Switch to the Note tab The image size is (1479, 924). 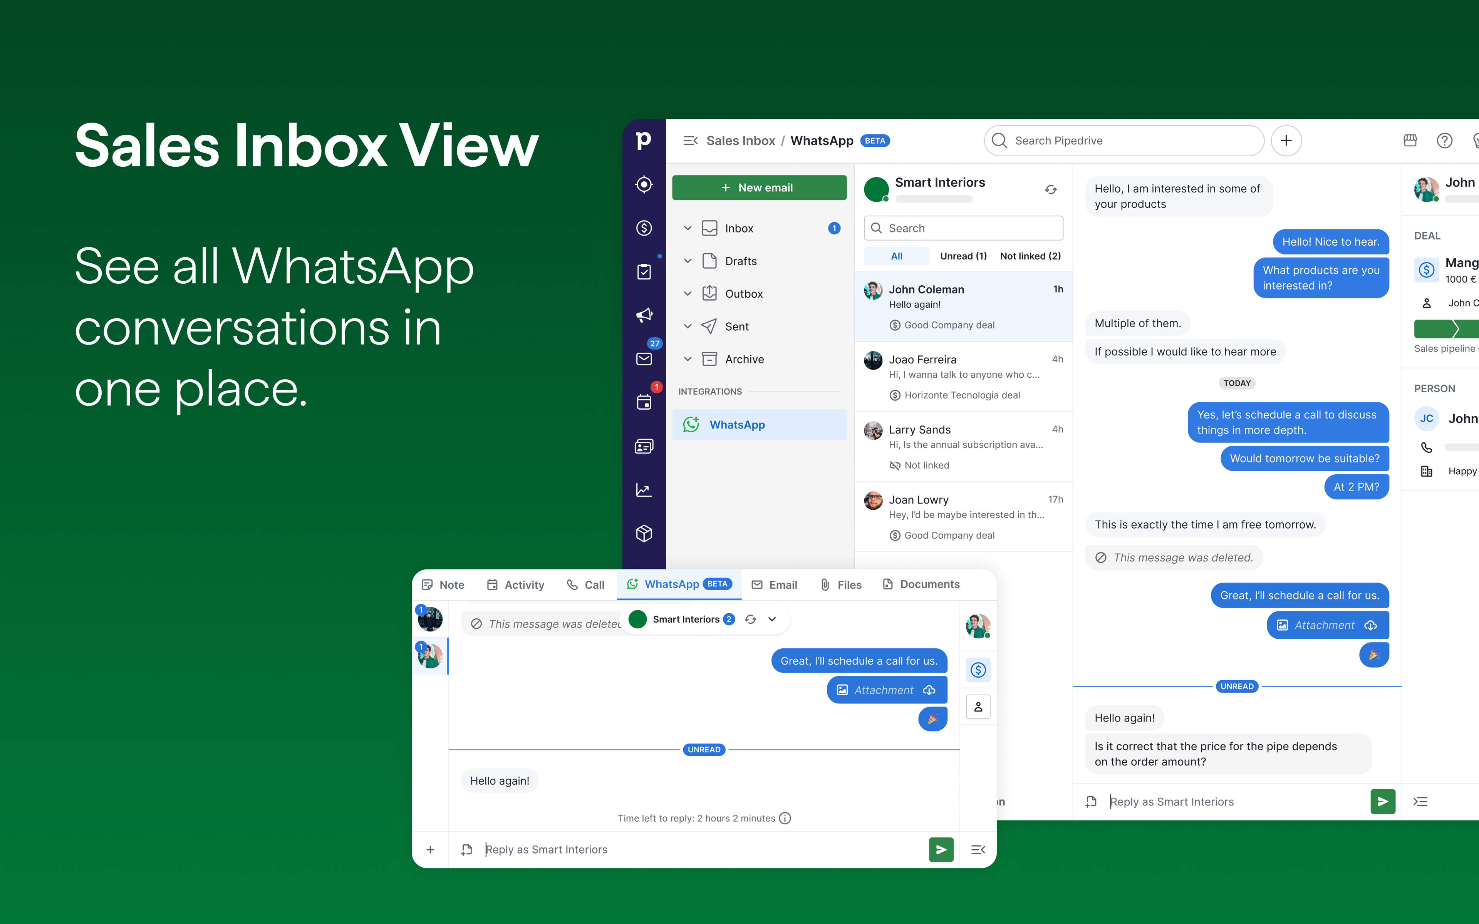pos(443,585)
